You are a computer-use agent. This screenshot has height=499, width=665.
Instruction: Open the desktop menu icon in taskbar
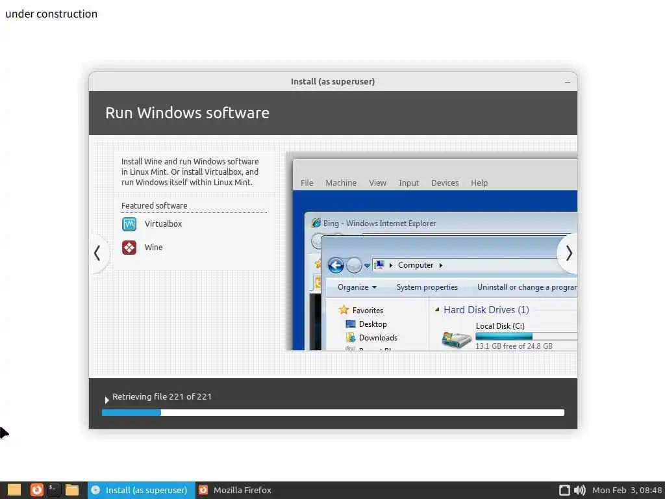pyautogui.click(x=14, y=490)
